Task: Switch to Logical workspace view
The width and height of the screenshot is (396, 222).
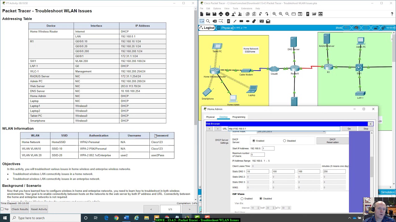Action: (207, 28)
